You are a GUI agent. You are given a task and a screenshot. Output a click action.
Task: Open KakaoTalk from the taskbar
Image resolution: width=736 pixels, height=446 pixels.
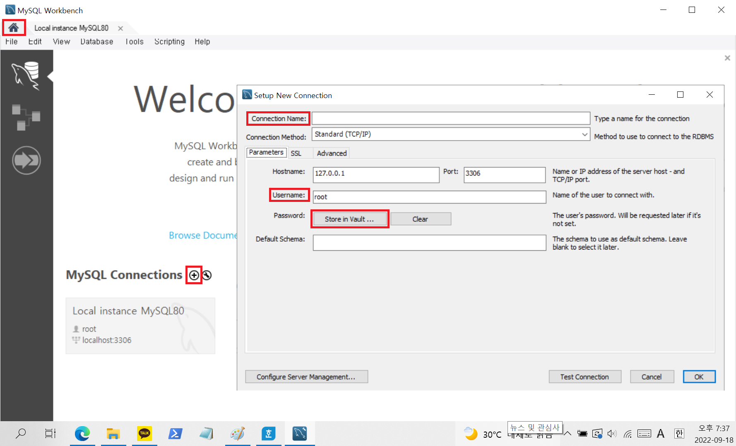pos(144,434)
